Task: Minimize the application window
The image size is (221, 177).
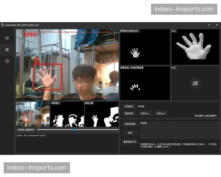Action: [206, 25]
